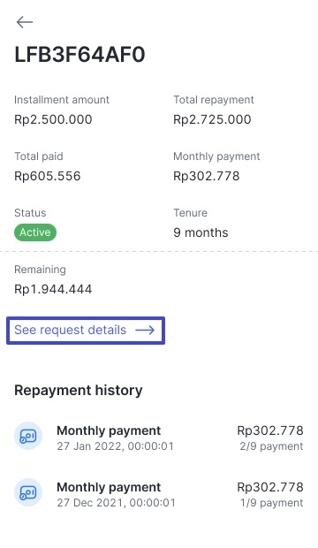Image resolution: width=318 pixels, height=548 pixels.
Task: Tap the payment icon for 27 Jan 2022
Action: 28,436
